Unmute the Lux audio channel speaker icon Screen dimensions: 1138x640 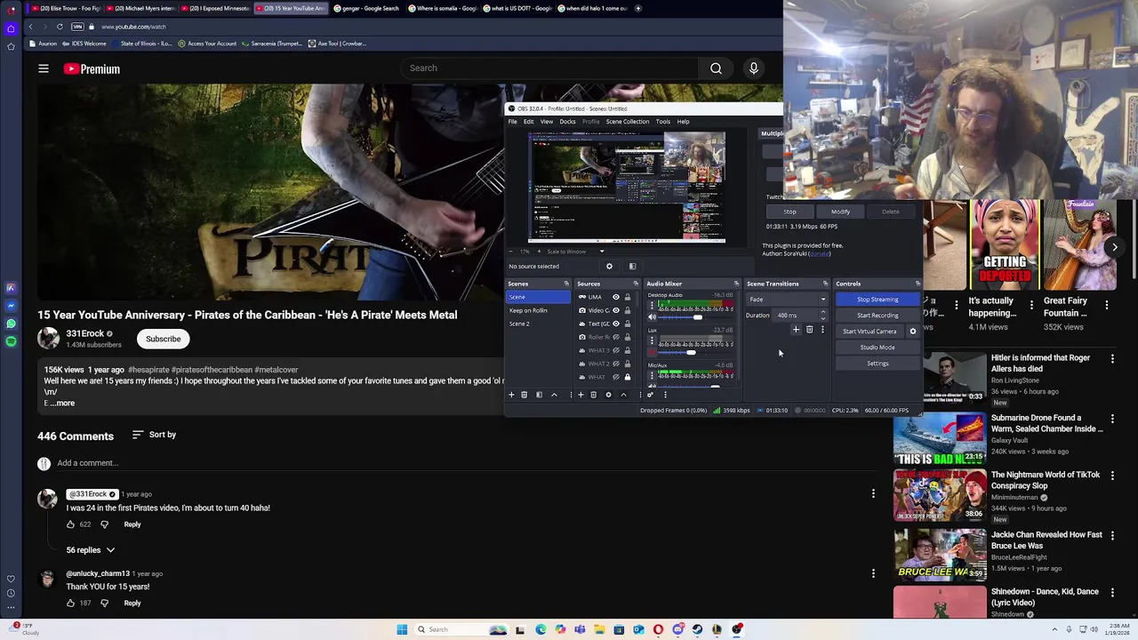(x=652, y=352)
